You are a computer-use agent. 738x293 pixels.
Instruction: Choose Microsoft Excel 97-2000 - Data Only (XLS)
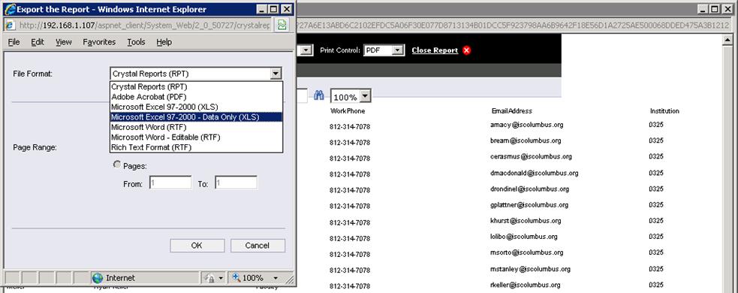(196, 117)
